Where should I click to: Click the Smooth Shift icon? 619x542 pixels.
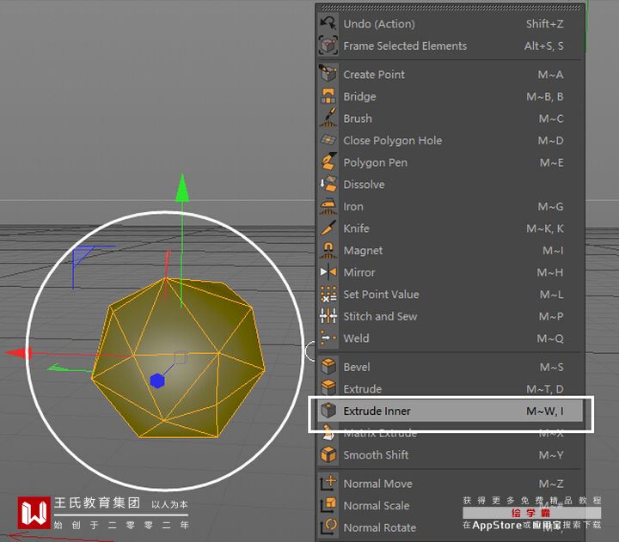(x=328, y=455)
